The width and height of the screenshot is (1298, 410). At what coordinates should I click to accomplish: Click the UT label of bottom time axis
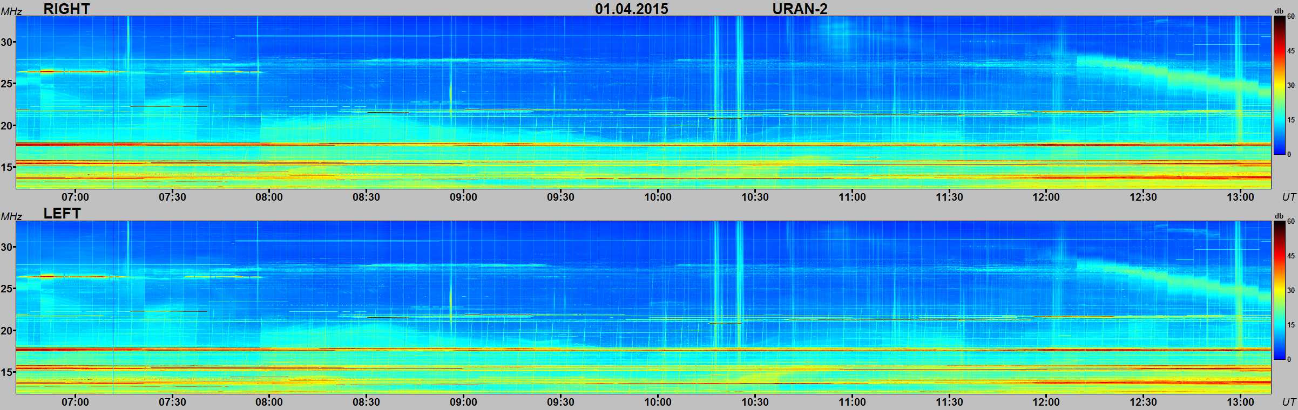pos(1289,402)
